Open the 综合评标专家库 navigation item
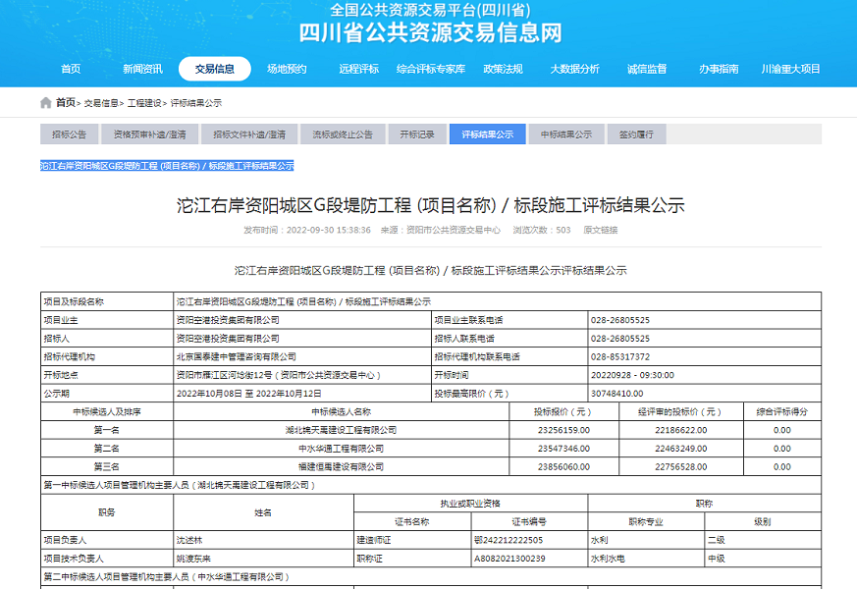The height and width of the screenshot is (589, 857). 430,70
